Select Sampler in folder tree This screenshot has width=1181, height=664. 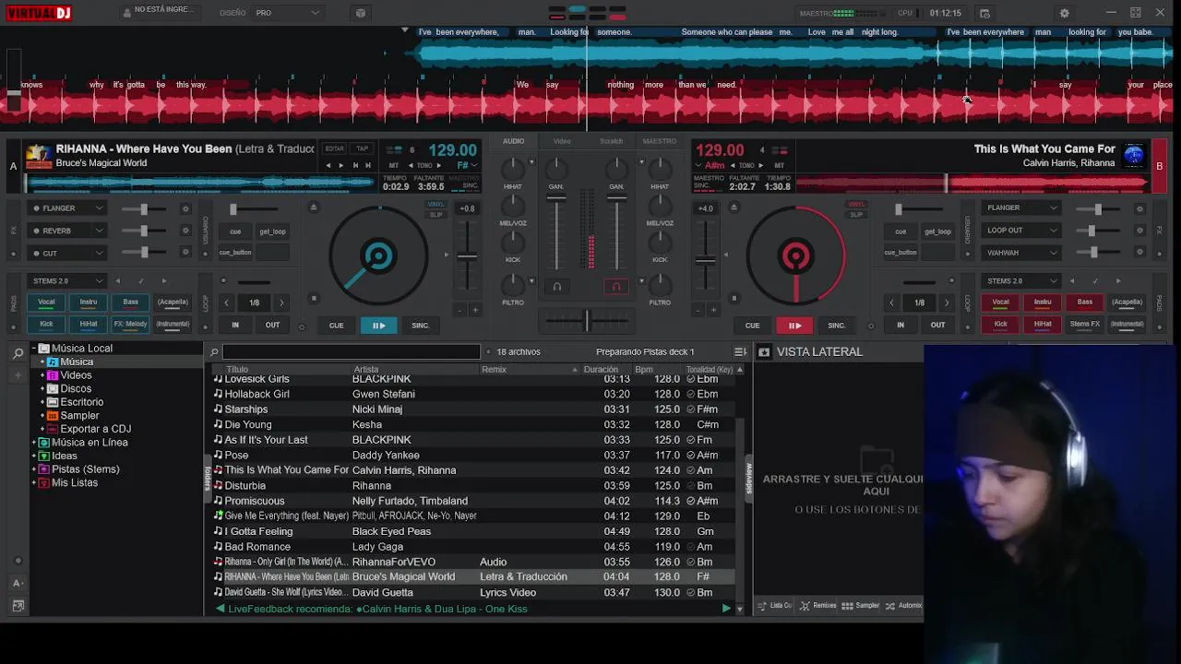[79, 415]
